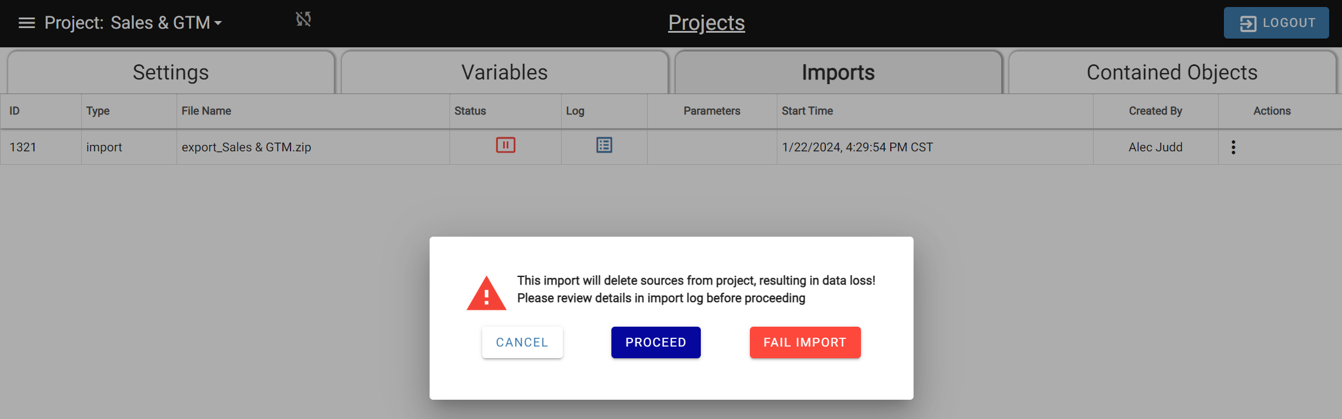This screenshot has width=1342, height=419.
Task: Click the paused status icon for import 1321
Action: 506,145
